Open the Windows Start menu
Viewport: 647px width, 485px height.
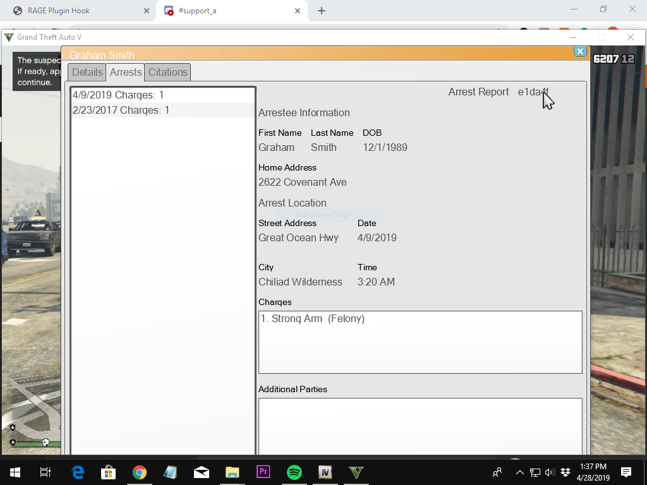point(15,472)
